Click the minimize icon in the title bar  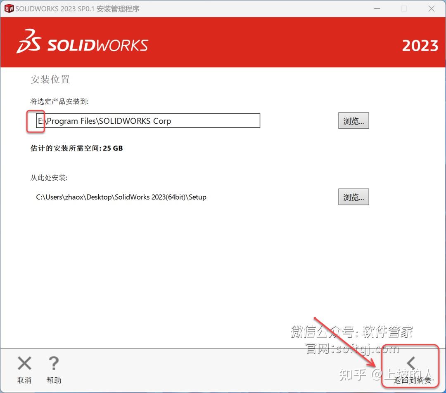(x=377, y=8)
